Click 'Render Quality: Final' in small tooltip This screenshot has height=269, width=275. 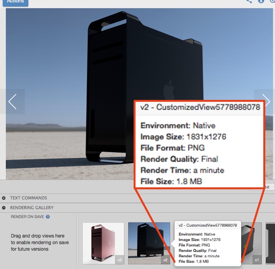(198, 250)
